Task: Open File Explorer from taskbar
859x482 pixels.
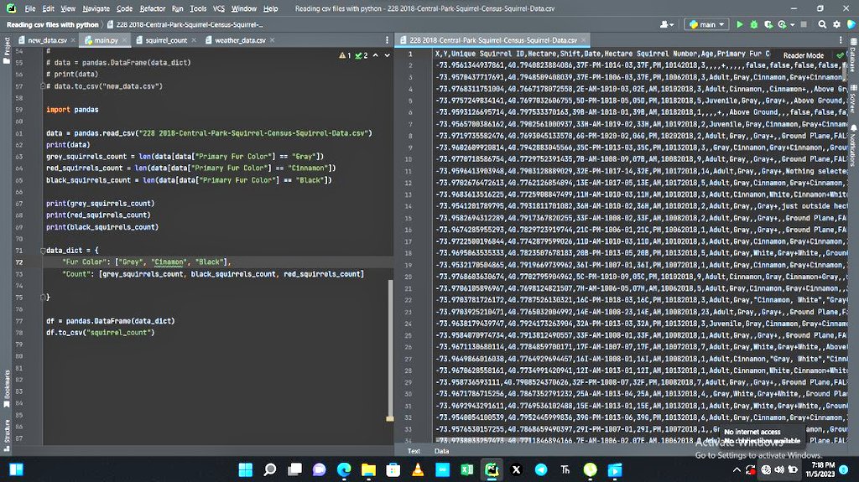Action: coord(369,469)
